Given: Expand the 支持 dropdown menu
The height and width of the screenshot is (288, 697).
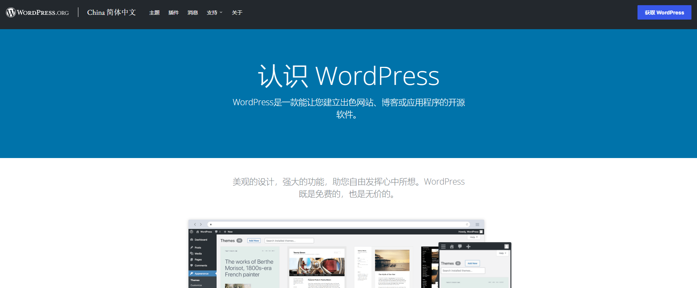Looking at the screenshot, I should 215,13.
